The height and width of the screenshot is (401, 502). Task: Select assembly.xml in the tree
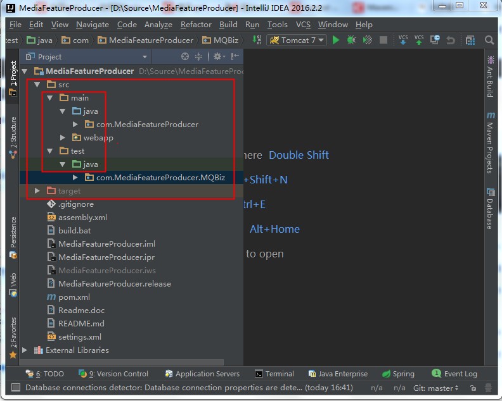point(77,218)
